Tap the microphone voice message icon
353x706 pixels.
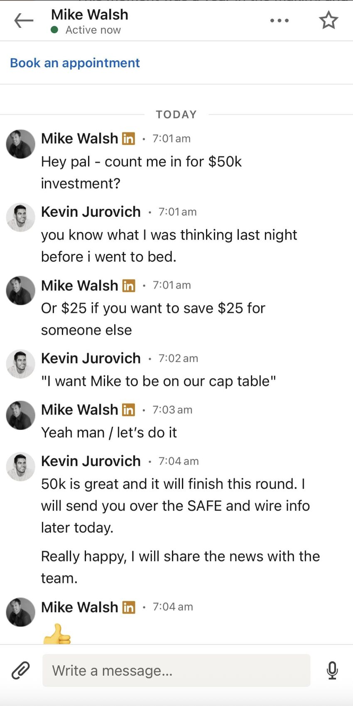tap(332, 670)
